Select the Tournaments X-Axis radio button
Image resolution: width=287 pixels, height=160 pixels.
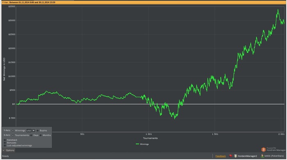[x=13, y=135]
